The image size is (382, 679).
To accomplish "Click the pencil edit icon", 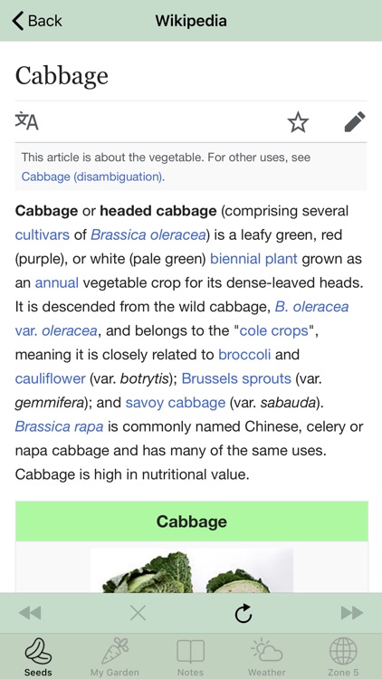I will click(x=355, y=121).
